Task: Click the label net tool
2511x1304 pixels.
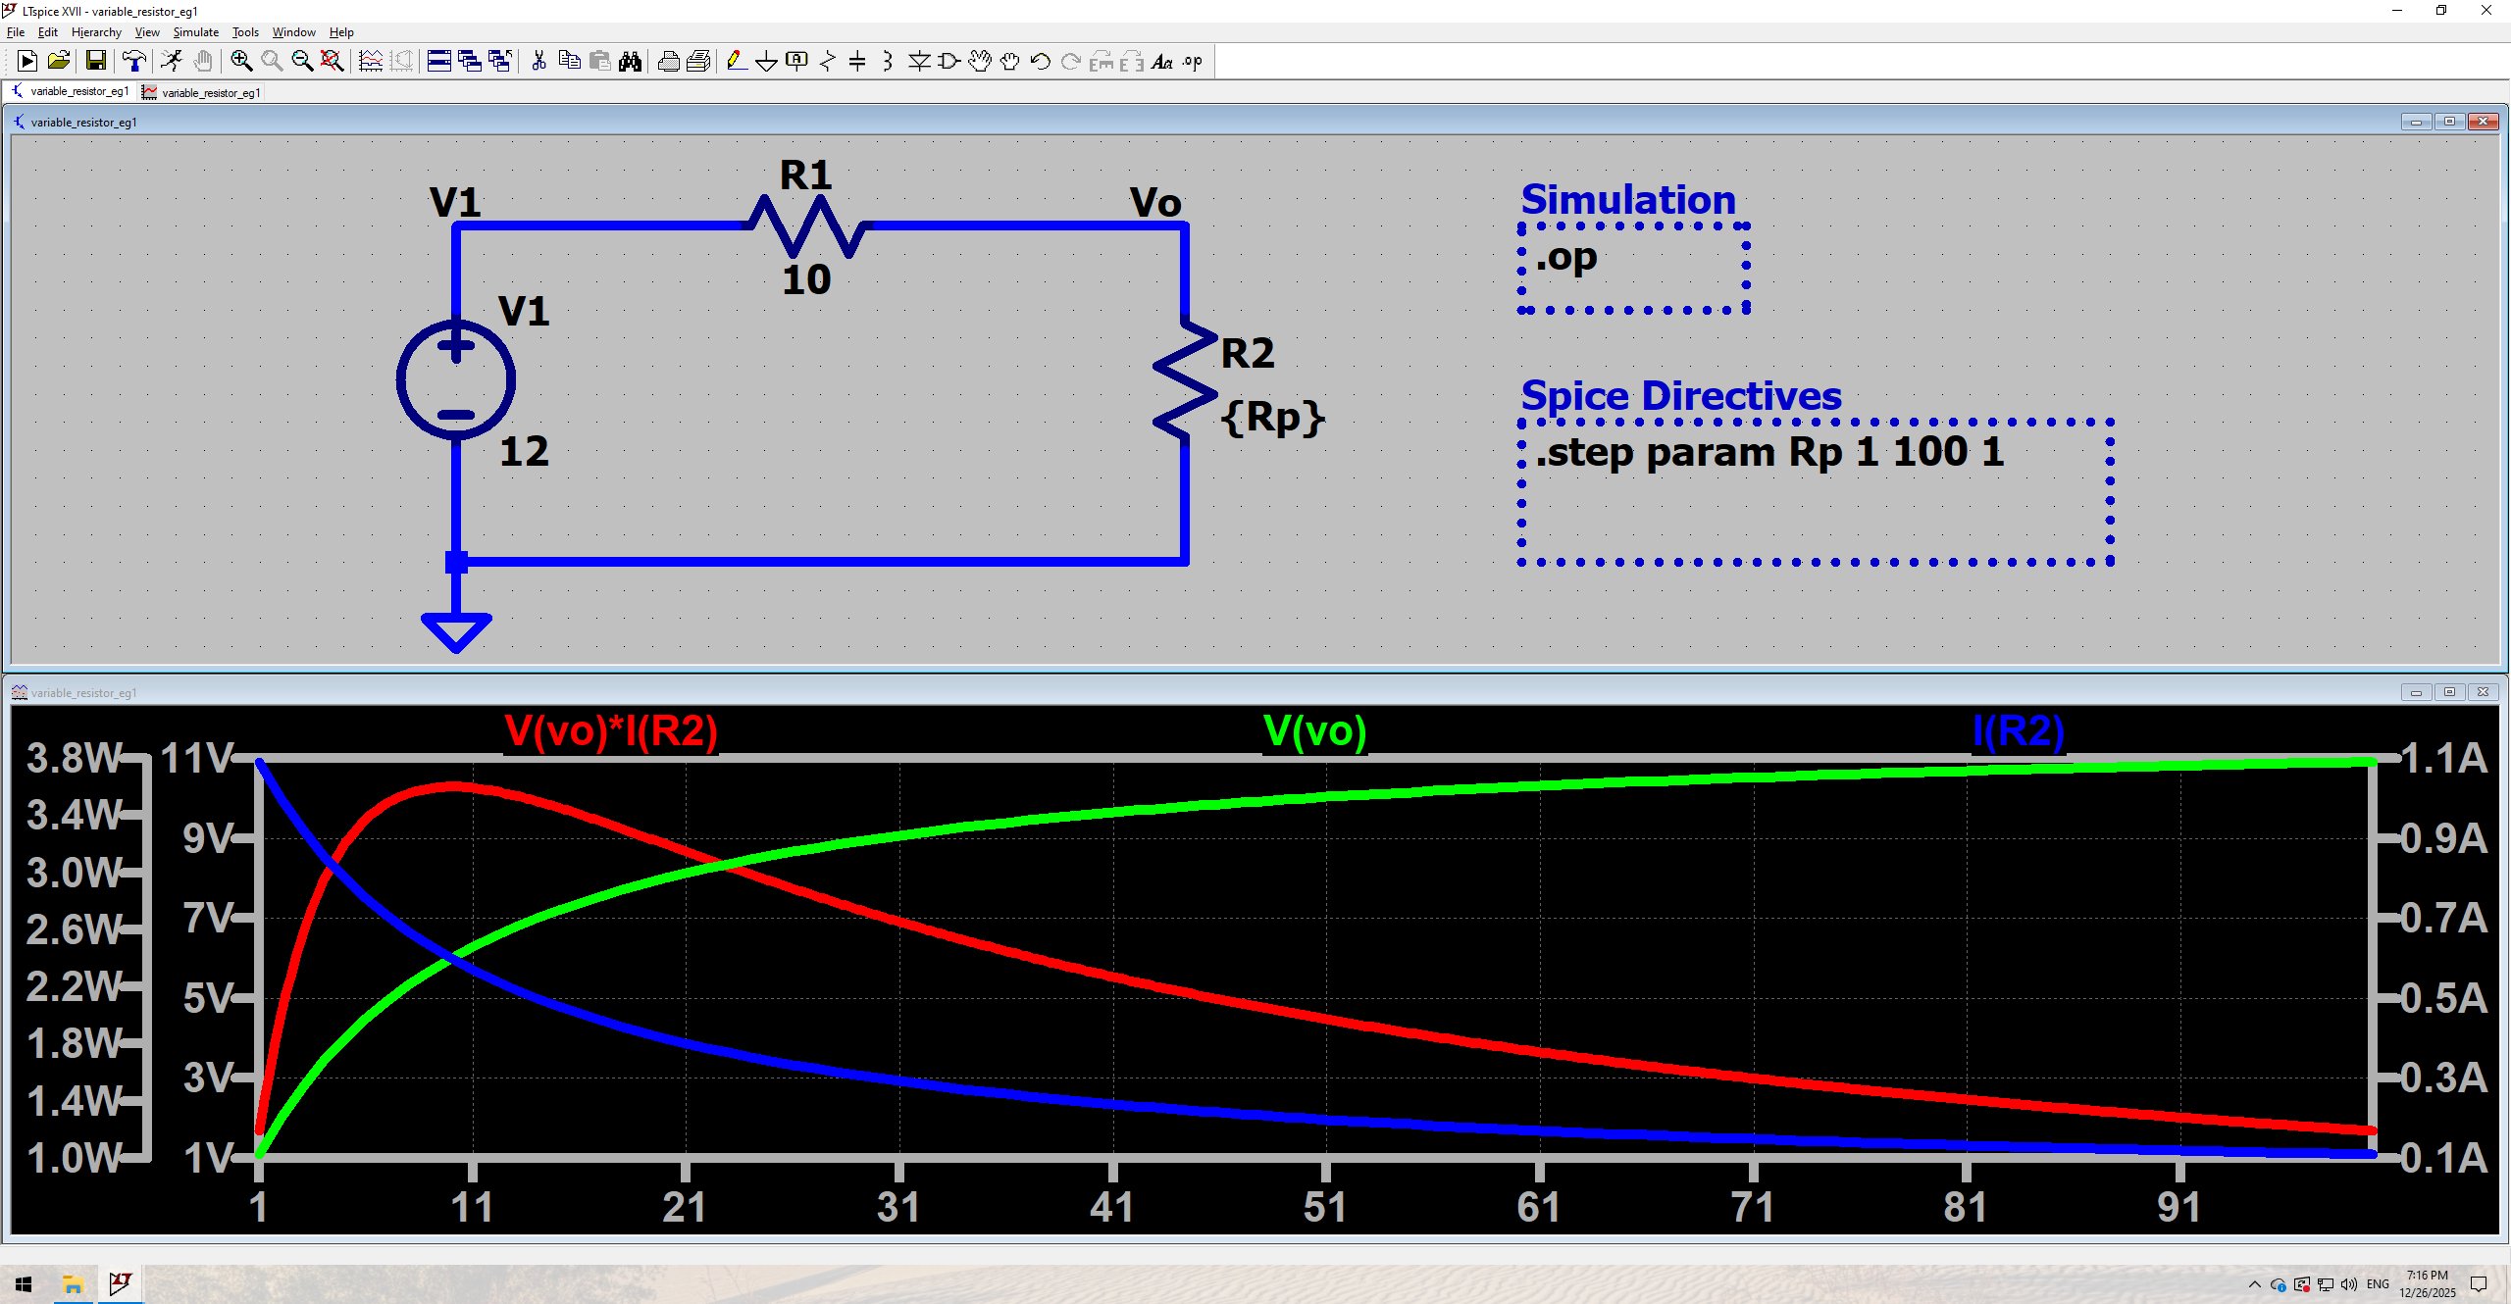Action: point(796,62)
